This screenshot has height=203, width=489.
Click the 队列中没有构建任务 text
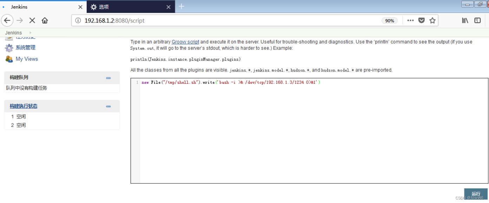27,88
